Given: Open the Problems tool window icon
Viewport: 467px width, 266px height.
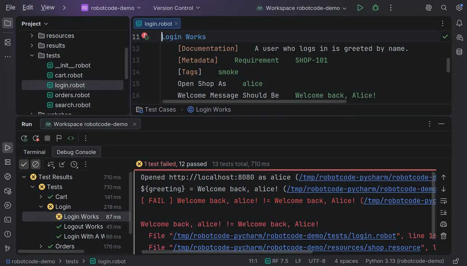Looking at the screenshot, I should 8,234.
